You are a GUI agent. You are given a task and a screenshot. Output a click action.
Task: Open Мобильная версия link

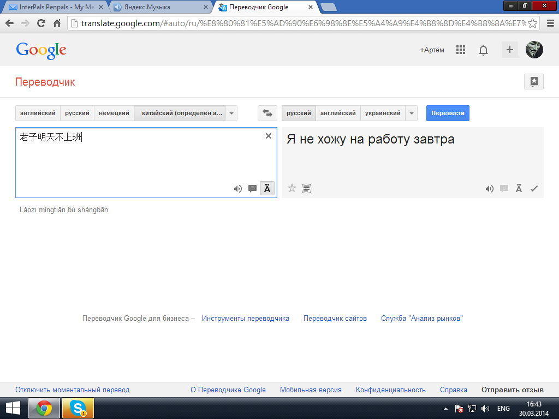[x=311, y=390]
